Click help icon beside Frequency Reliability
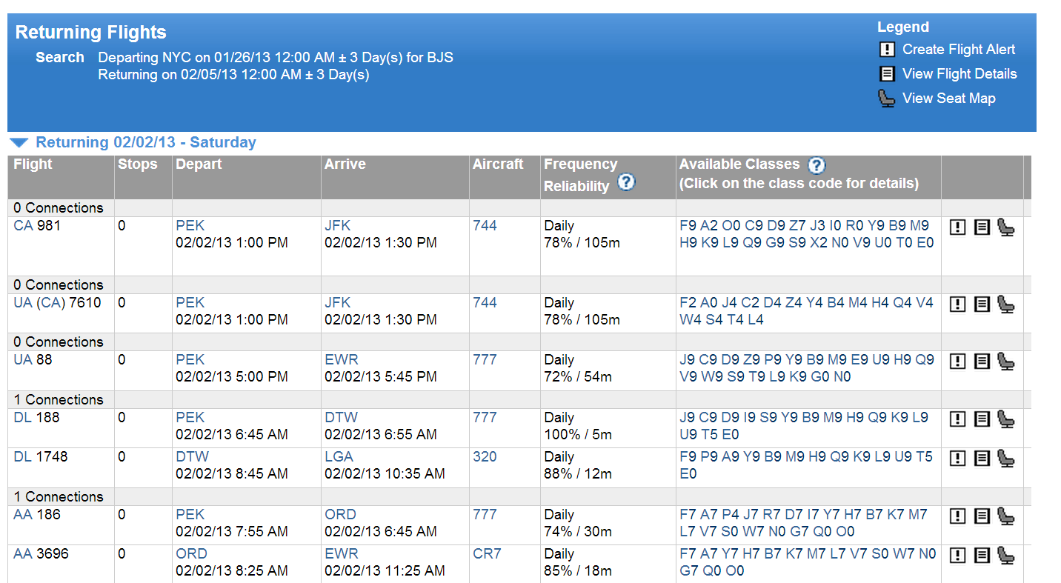1061x583 pixels. (626, 182)
